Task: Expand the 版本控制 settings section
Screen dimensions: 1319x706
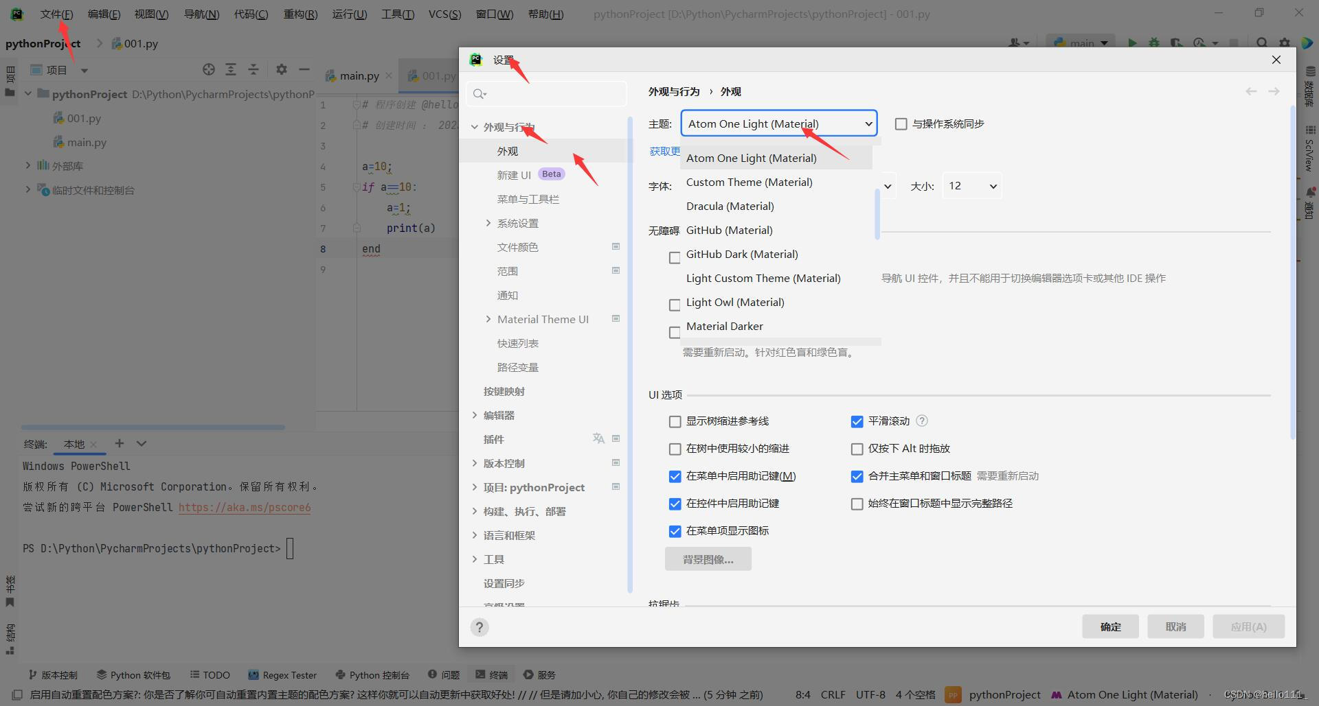Action: click(x=474, y=463)
